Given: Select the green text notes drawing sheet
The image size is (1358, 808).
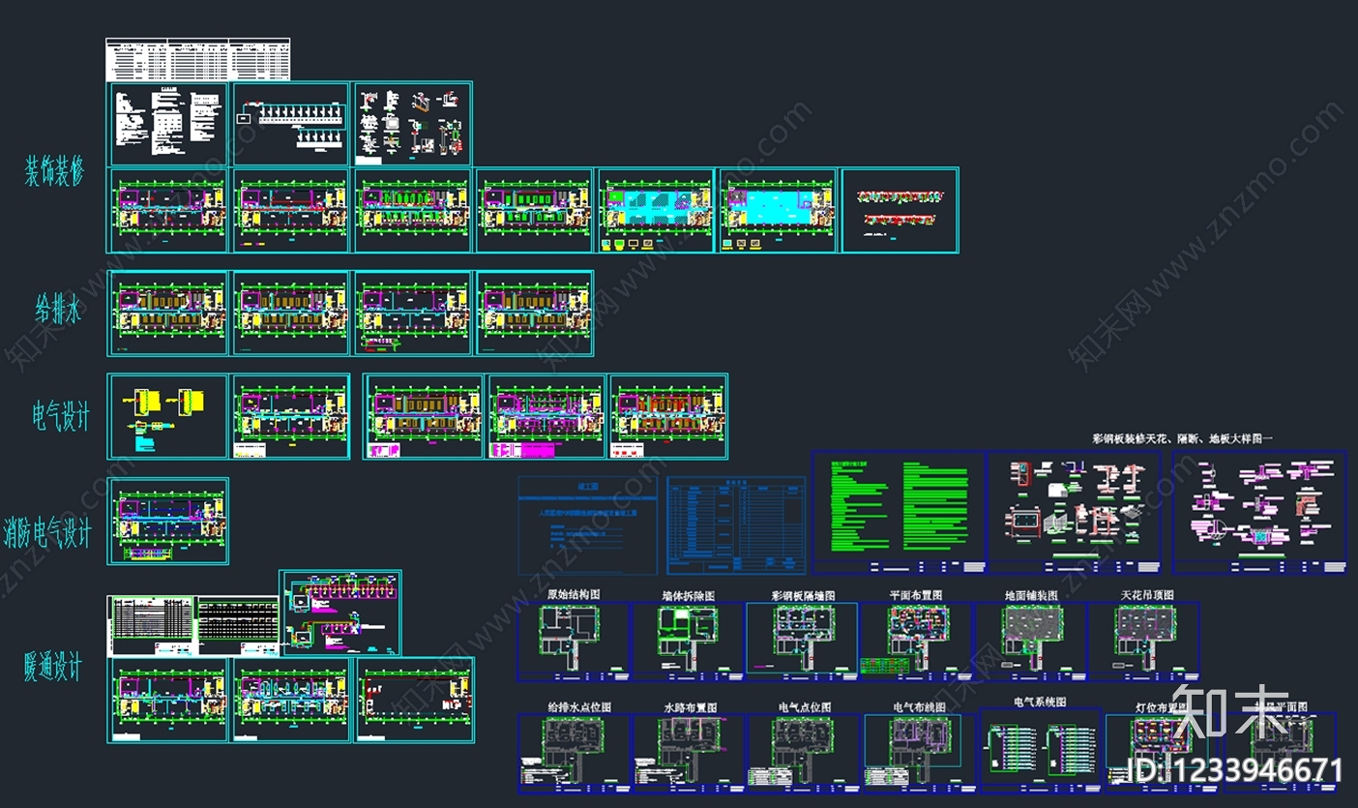Looking at the screenshot, I should (899, 512).
